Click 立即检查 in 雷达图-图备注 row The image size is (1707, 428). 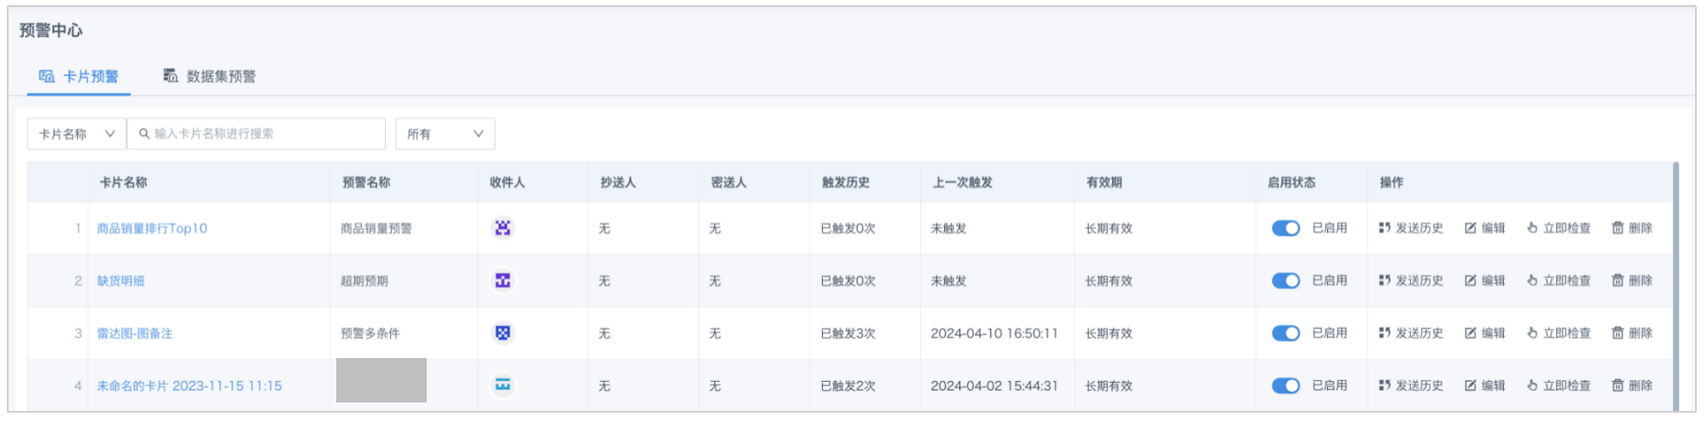[1558, 333]
